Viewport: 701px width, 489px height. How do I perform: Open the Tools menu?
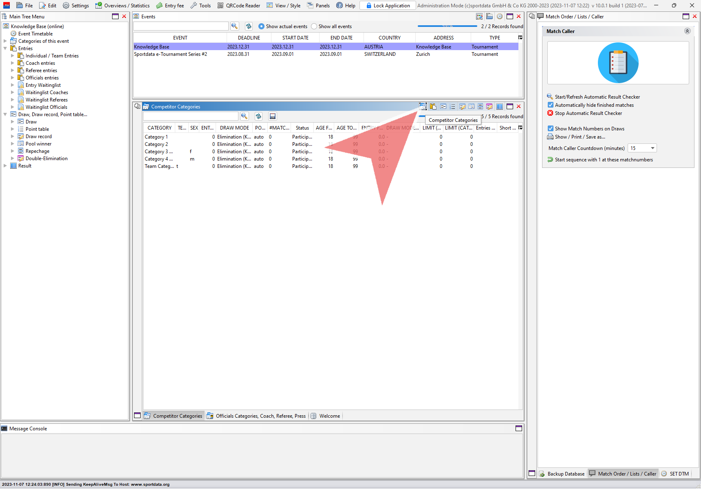click(201, 6)
